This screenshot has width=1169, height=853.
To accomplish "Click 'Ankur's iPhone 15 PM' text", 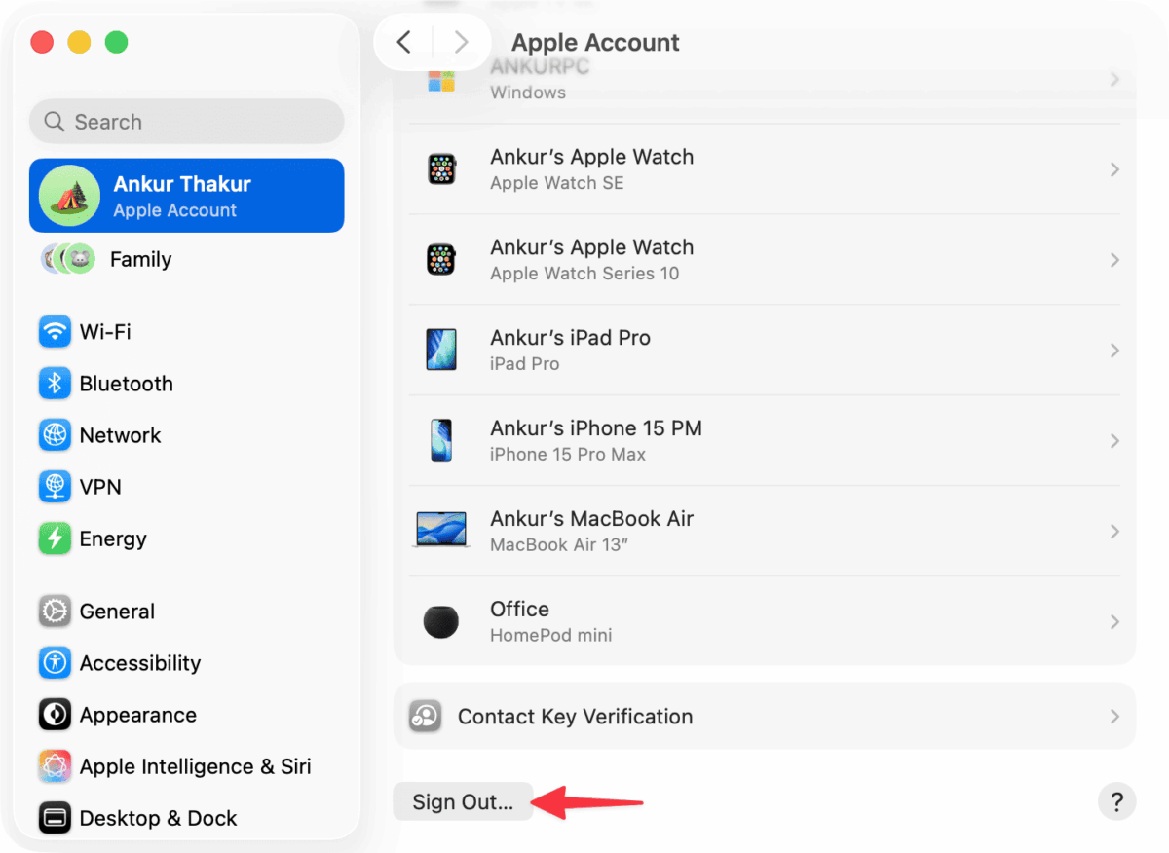I will click(596, 428).
